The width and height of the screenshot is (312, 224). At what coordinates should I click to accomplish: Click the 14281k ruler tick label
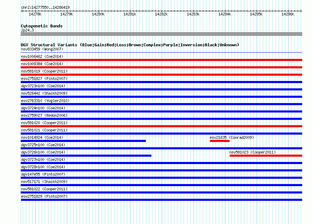tap(130, 14)
